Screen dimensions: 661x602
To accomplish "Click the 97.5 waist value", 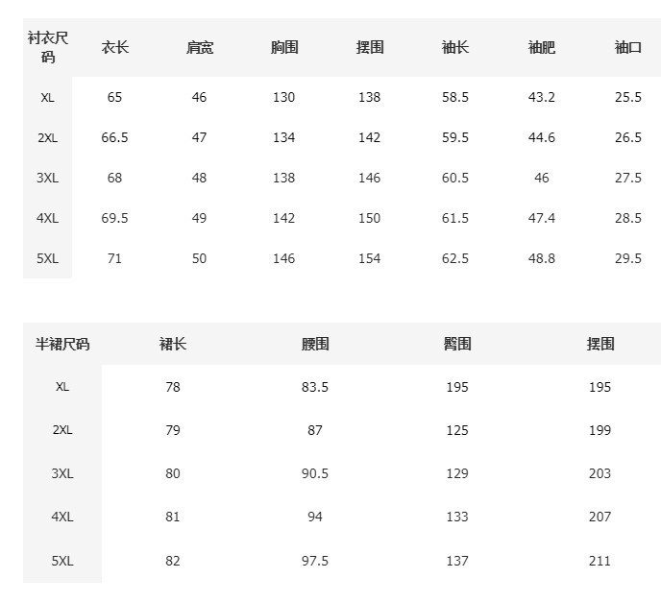I will click(x=315, y=561).
